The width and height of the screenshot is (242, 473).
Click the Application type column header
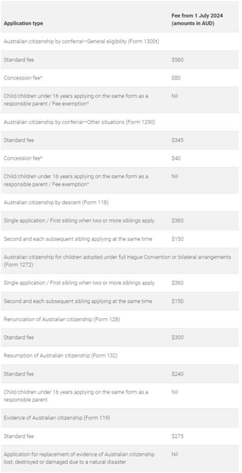tap(23, 23)
